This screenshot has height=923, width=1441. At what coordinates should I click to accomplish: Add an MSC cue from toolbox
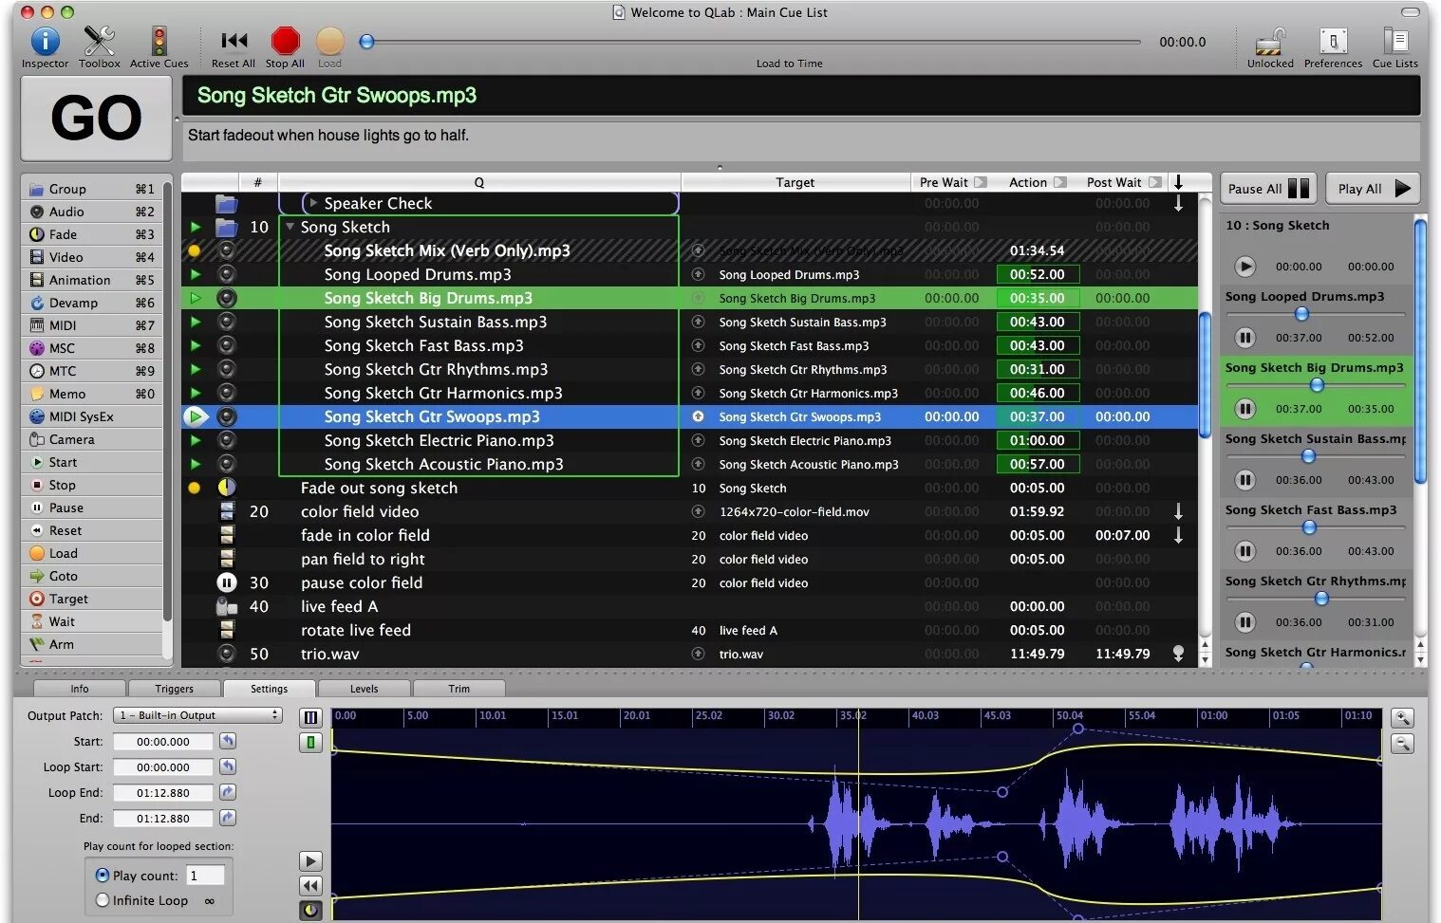point(92,348)
